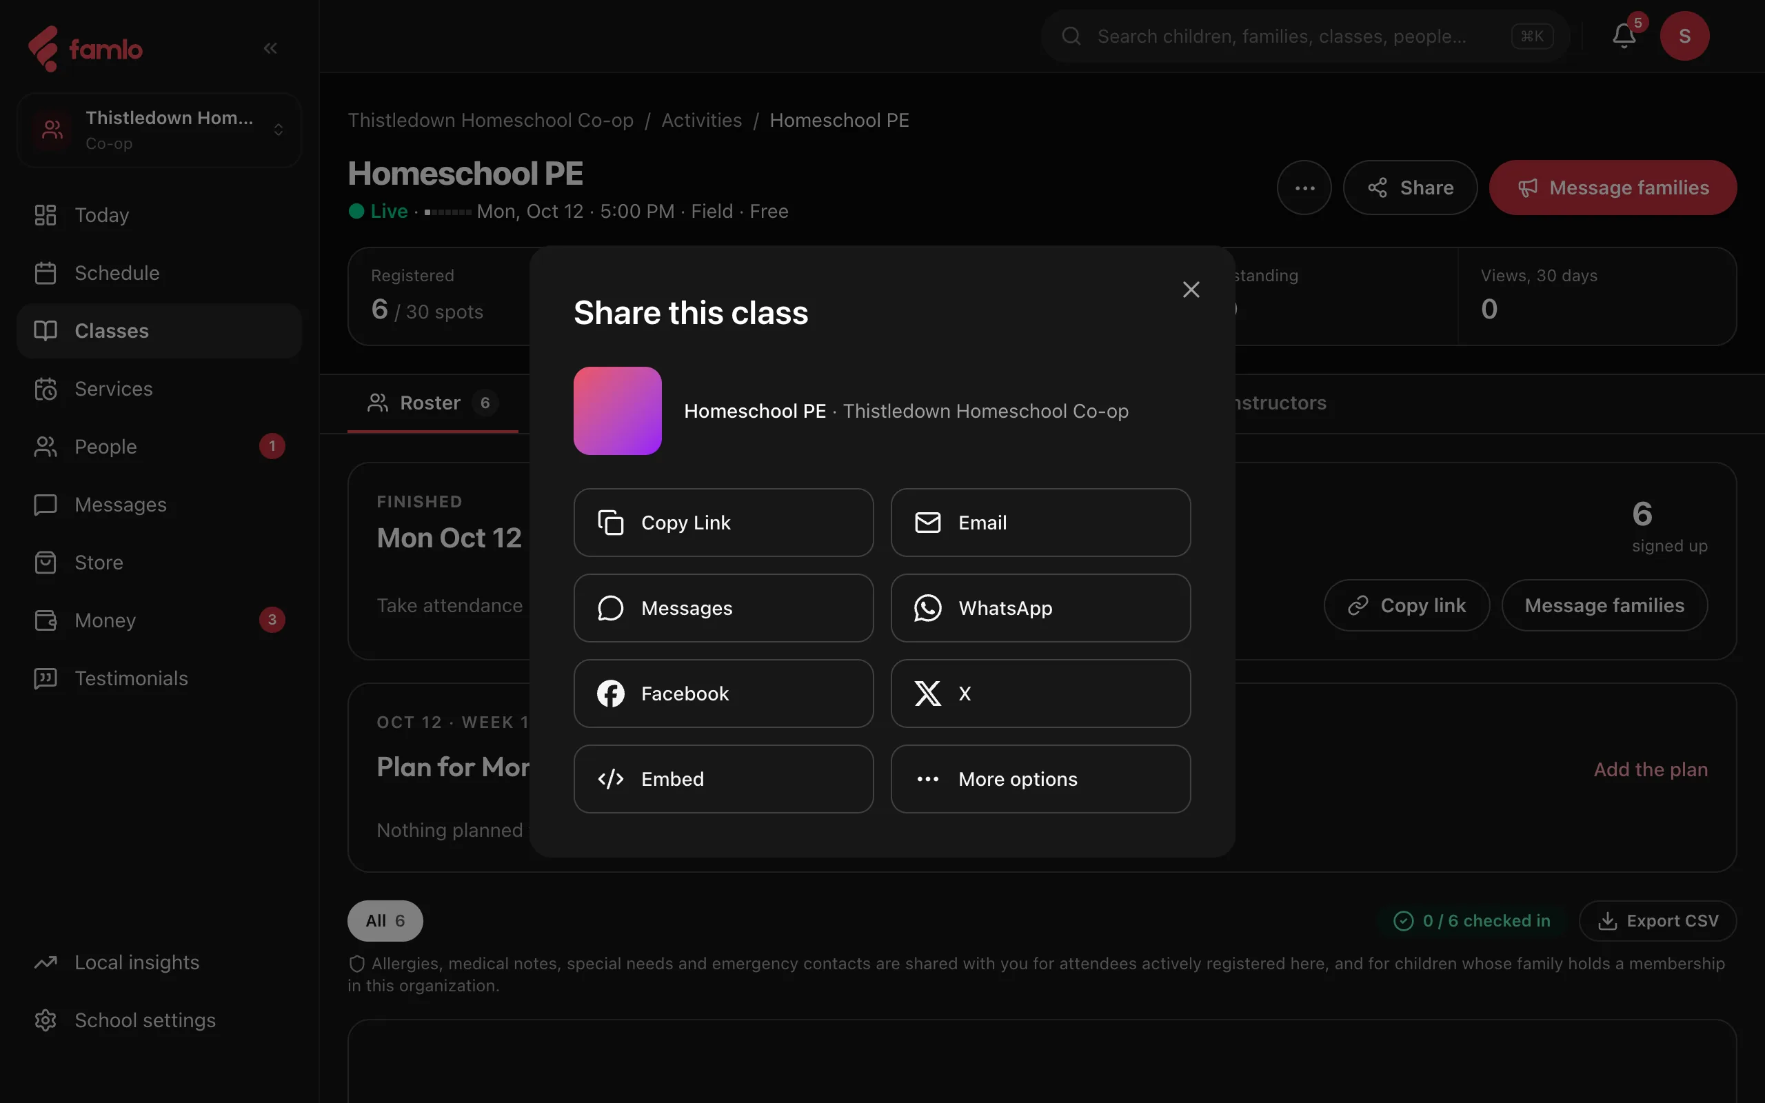The width and height of the screenshot is (1765, 1103).
Task: Open the Thistledown organization switcher
Action: 159,130
